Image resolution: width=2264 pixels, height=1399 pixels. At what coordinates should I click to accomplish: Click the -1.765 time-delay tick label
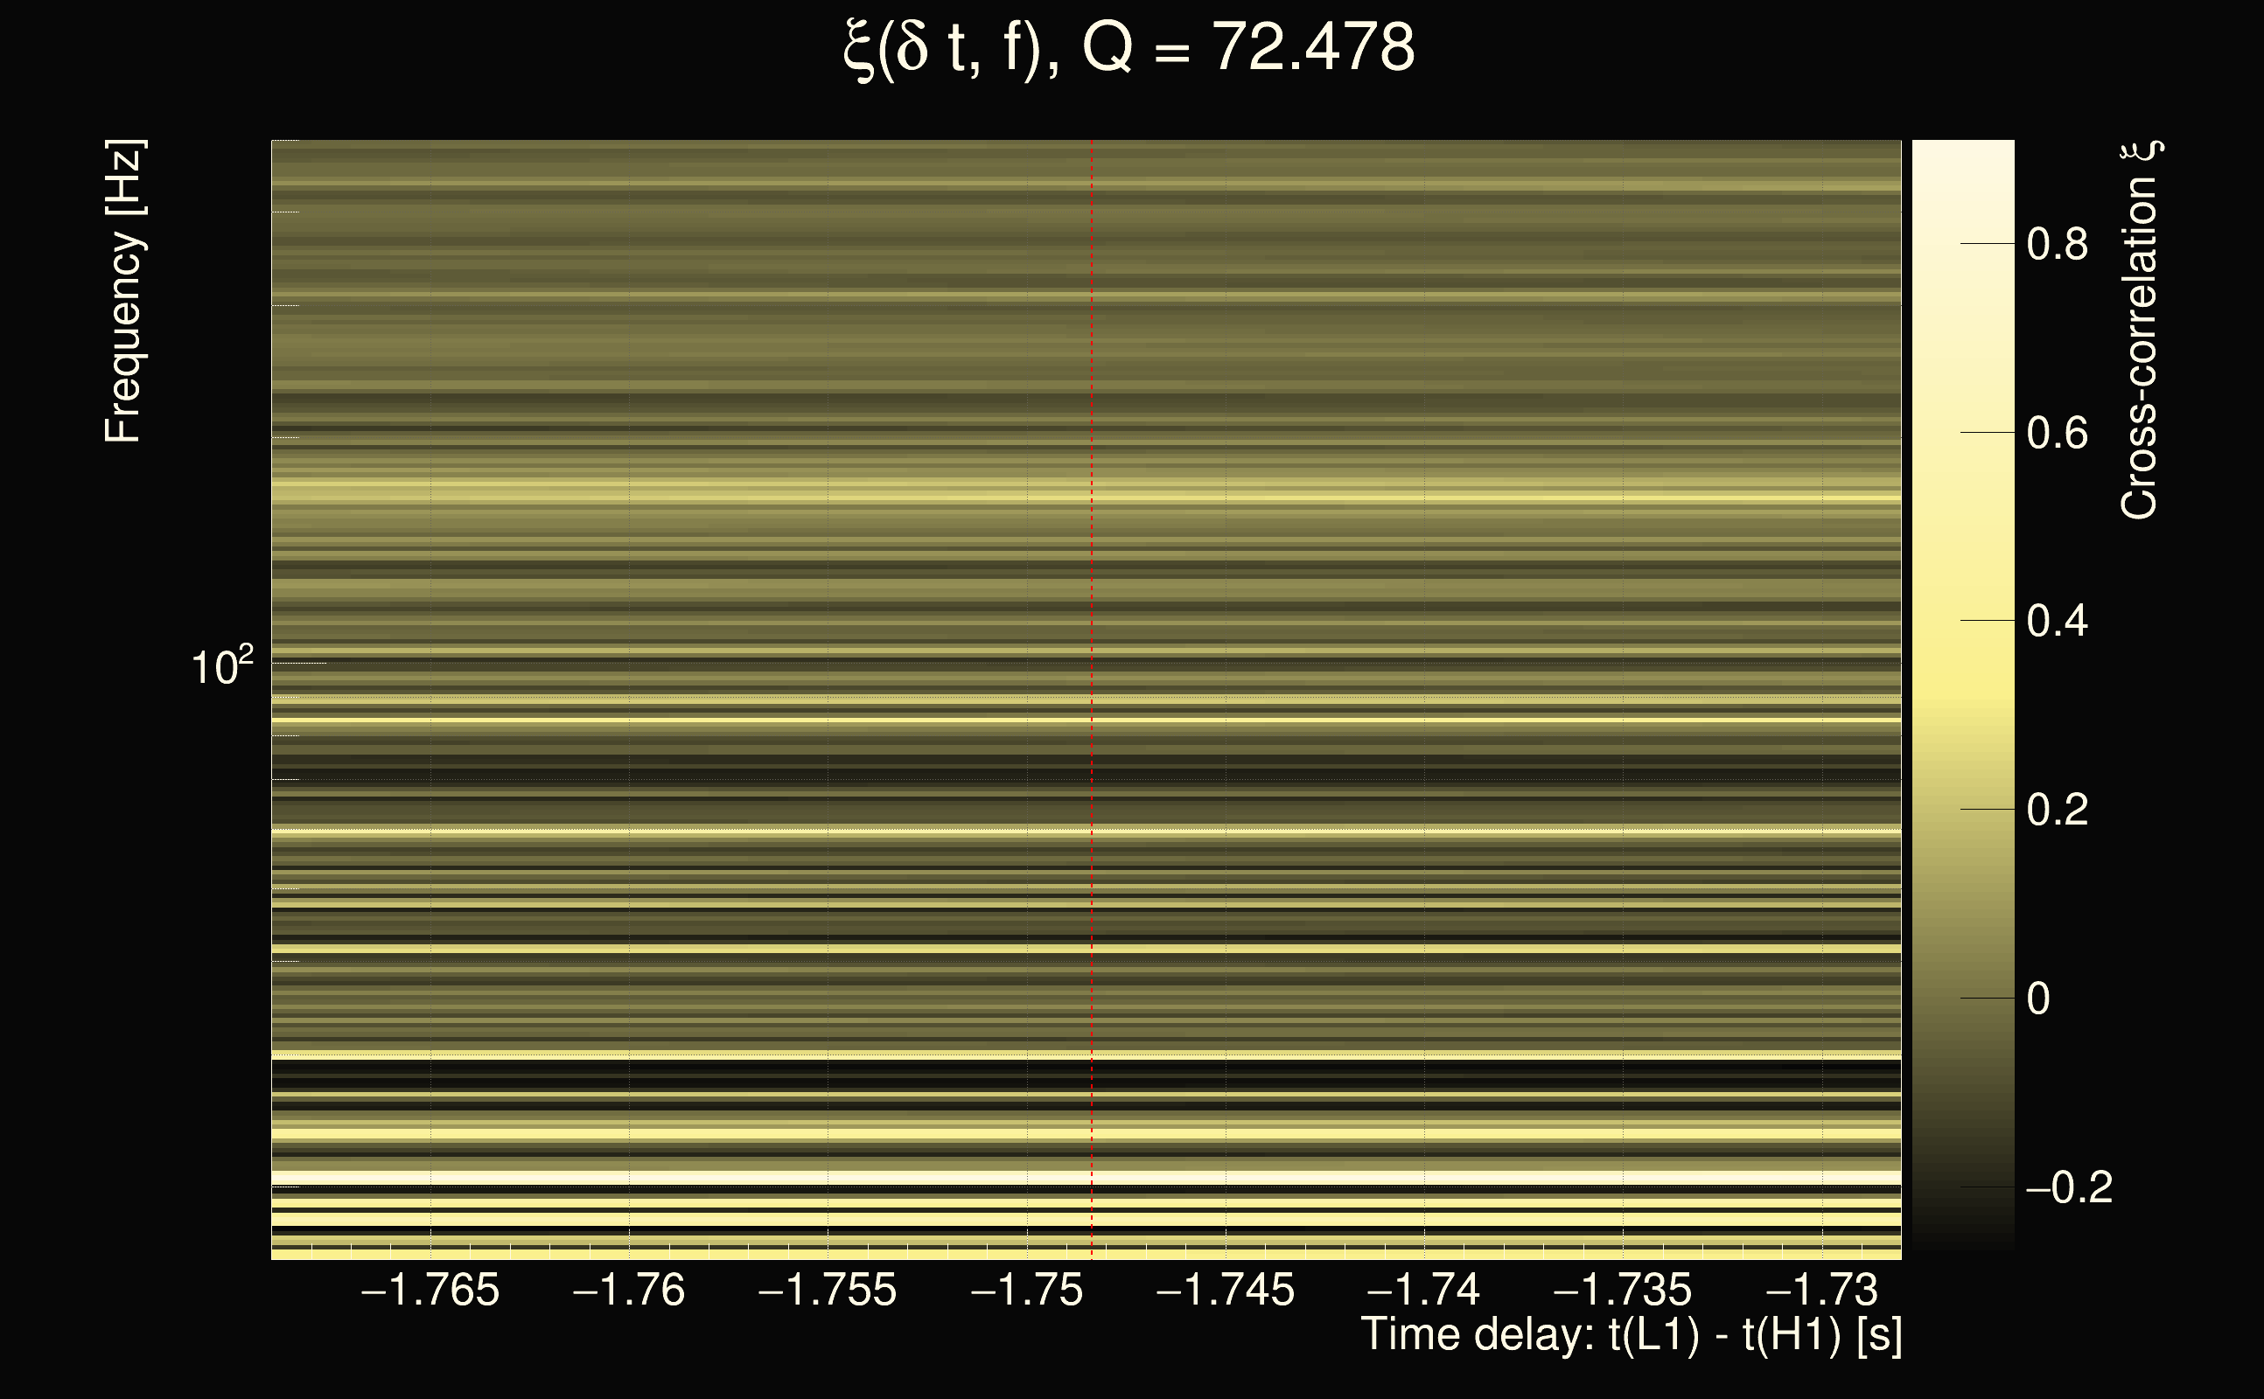(430, 1290)
